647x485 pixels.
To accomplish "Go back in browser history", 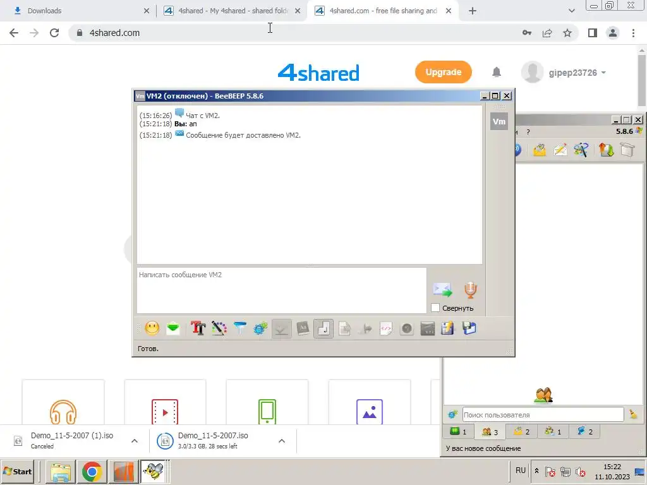I will tap(14, 33).
